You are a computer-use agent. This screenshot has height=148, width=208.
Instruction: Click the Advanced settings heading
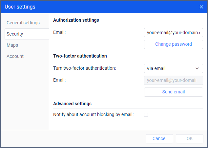[72, 104]
